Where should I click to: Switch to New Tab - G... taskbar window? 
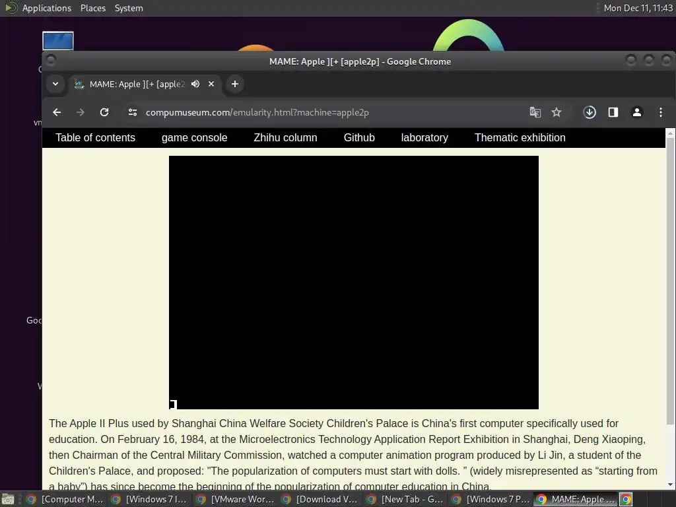[405, 499]
